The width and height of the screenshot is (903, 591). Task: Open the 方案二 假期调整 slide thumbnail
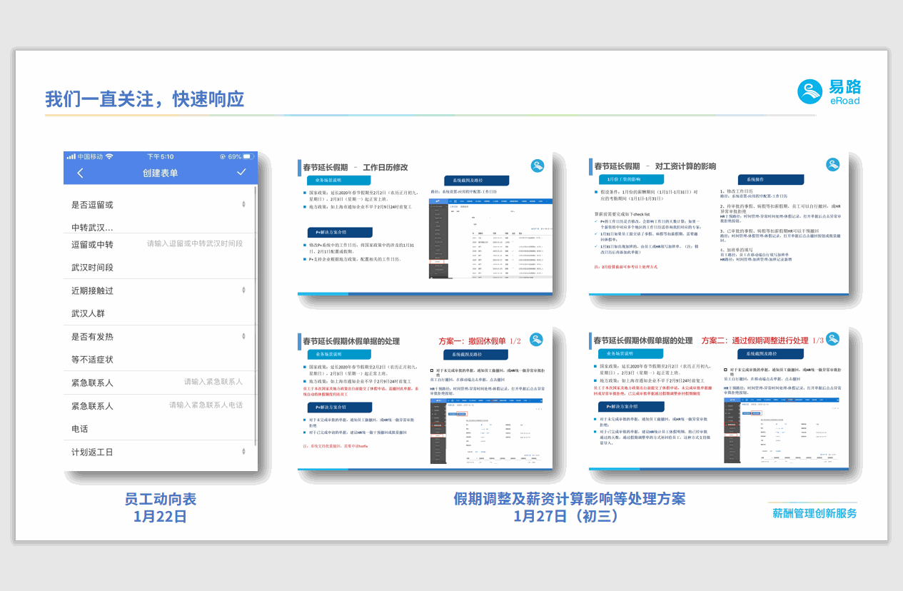pyautogui.click(x=718, y=398)
